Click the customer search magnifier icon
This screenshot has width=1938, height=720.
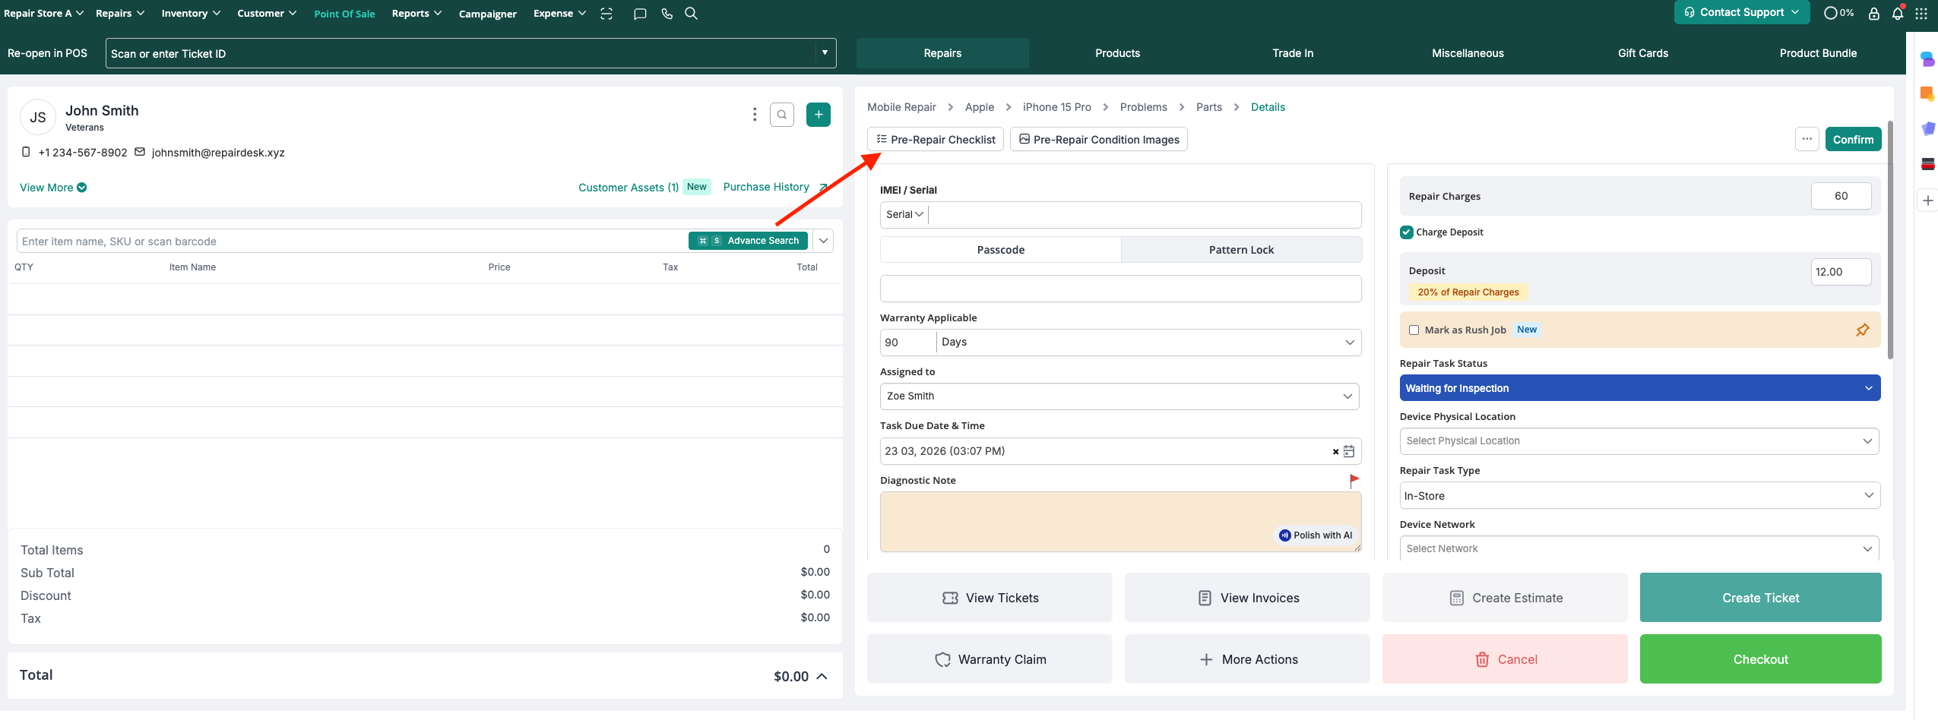pyautogui.click(x=781, y=115)
